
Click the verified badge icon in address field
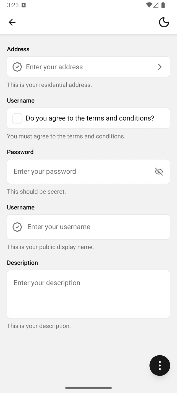point(17,67)
